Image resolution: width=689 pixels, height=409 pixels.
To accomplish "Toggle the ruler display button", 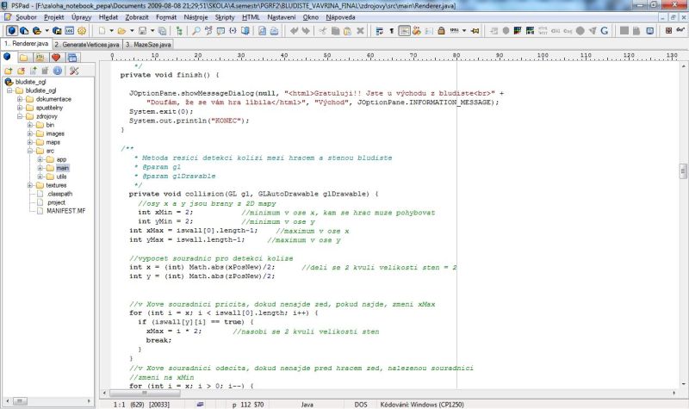I will click(404, 31).
